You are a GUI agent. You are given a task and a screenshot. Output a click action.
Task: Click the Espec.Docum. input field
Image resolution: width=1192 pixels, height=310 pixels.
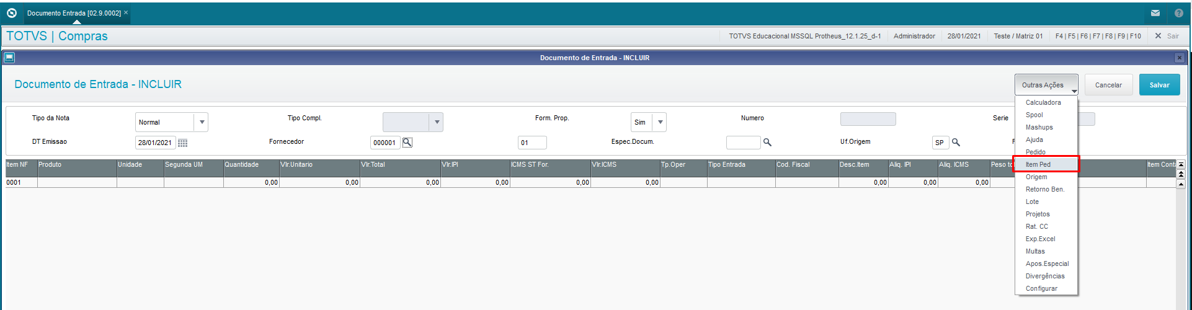point(743,143)
